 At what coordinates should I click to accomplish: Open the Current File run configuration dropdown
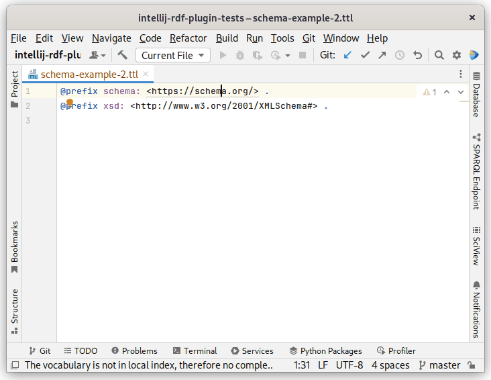[x=173, y=56]
